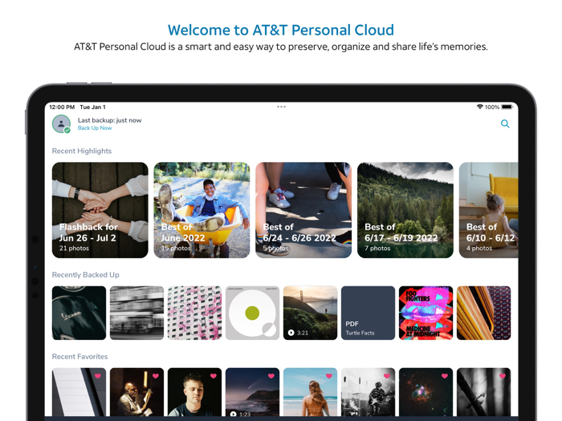Toggle favorite heart on dark branch photo
562x421 pixels.
[x=503, y=376]
